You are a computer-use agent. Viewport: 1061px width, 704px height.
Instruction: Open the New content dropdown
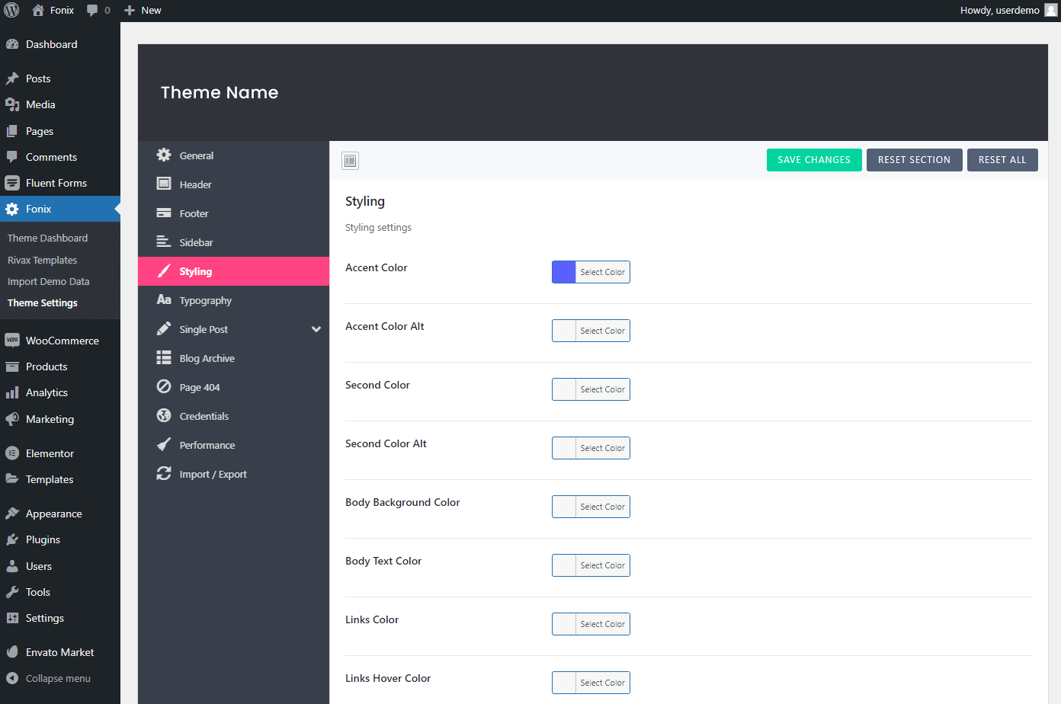point(143,10)
